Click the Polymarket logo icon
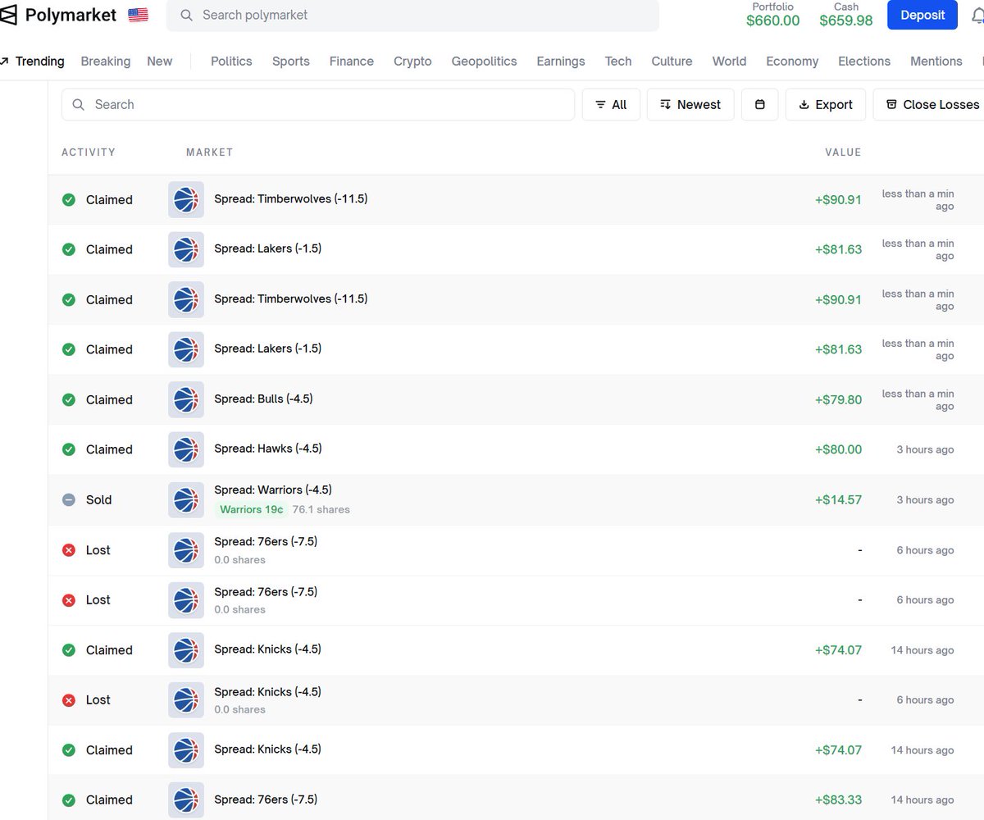Viewport: 984px width, 820px height. click(8, 15)
